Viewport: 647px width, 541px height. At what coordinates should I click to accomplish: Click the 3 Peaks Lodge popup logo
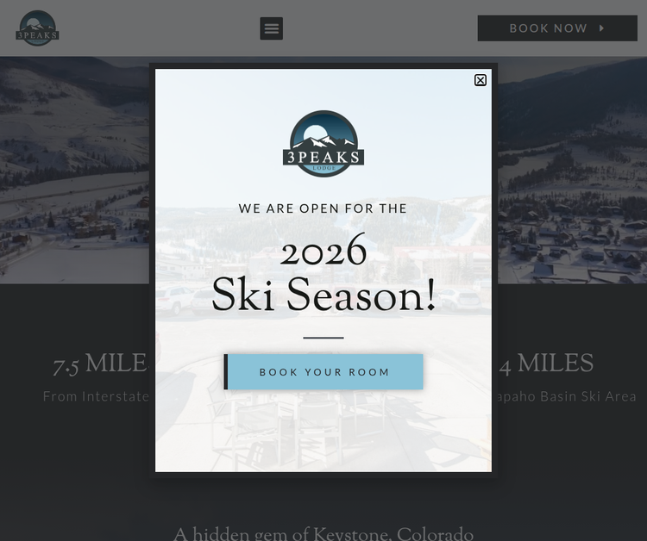point(323,143)
